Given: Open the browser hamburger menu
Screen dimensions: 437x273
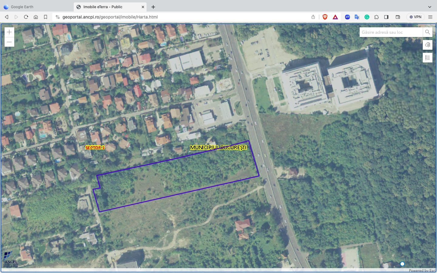Looking at the screenshot, I should (x=430, y=17).
